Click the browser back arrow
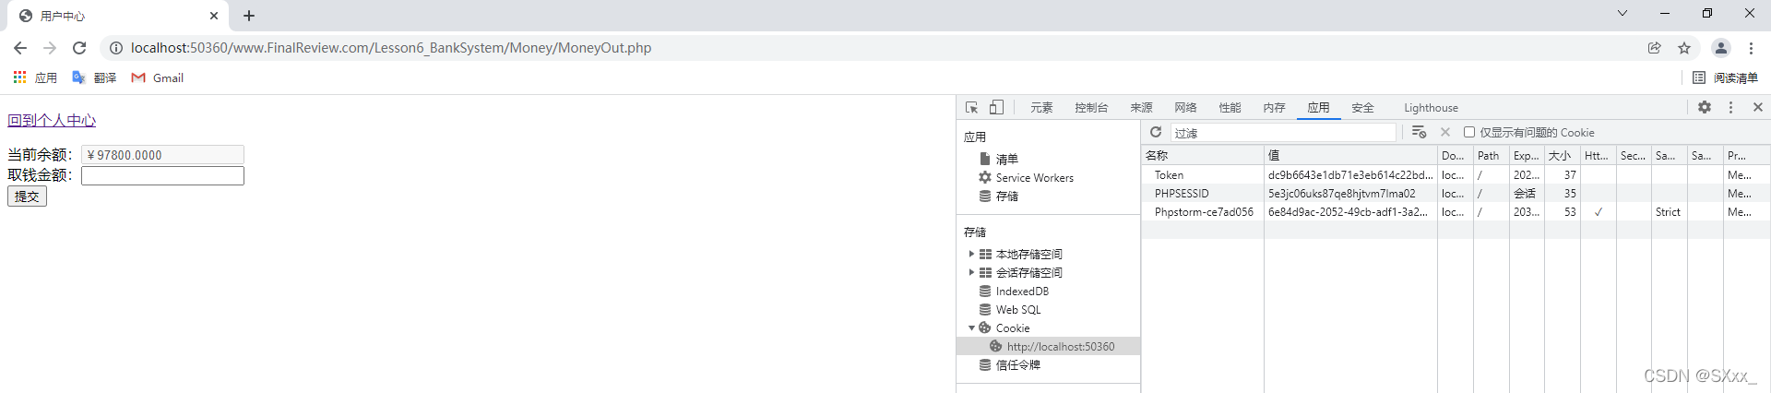 [x=20, y=48]
